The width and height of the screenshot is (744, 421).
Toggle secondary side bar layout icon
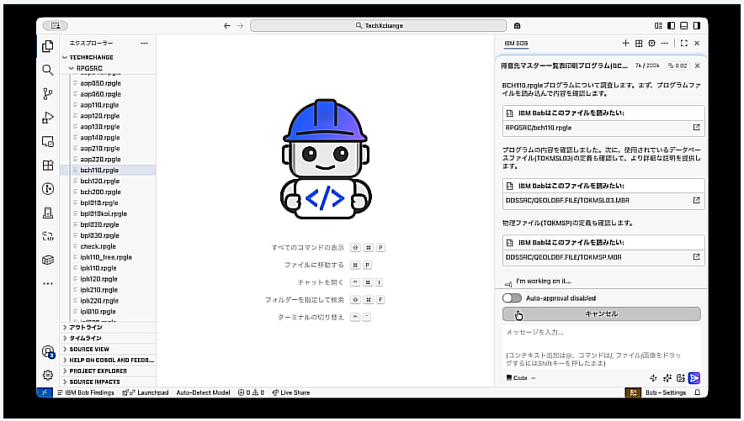(697, 25)
